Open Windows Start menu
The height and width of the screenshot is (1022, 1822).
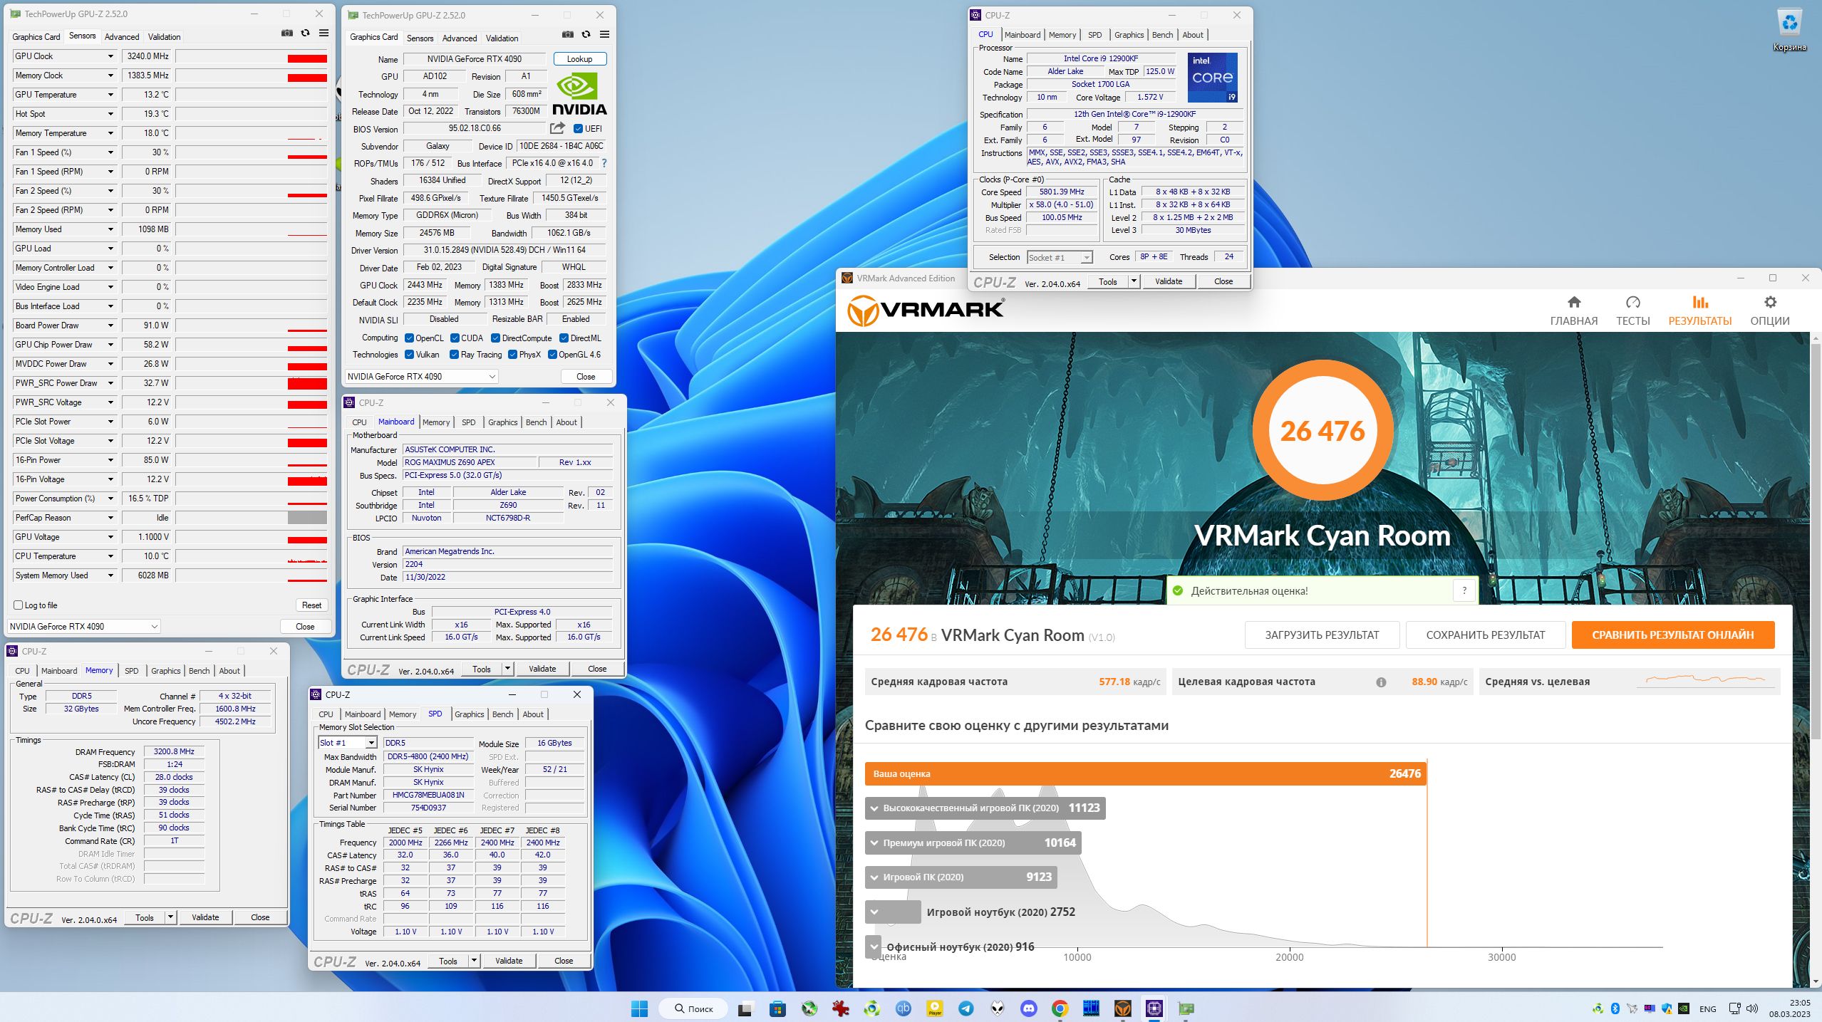pyautogui.click(x=639, y=1008)
